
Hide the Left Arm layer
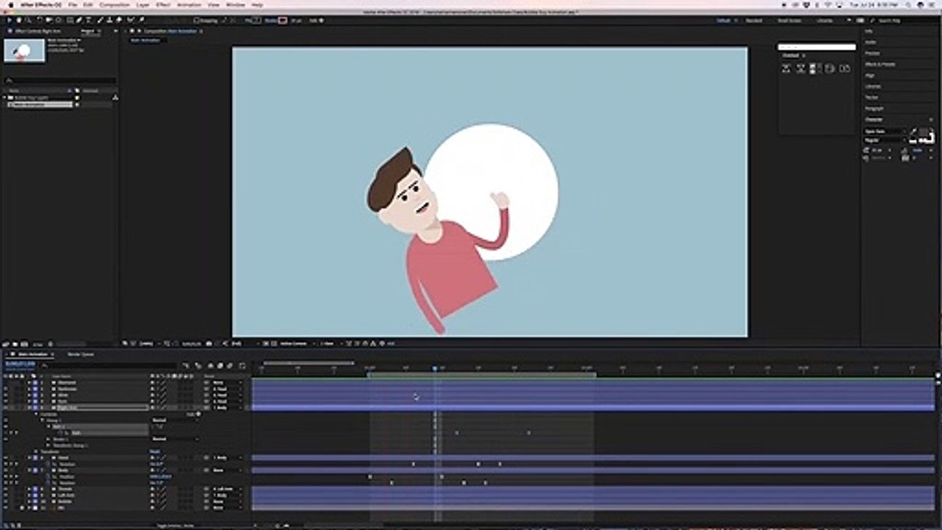tap(6, 495)
